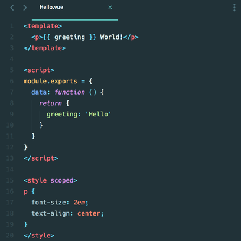Image resolution: width=241 pixels, height=241 pixels.
Task: Click the style tag name on line 15
Action: (x=37, y=181)
